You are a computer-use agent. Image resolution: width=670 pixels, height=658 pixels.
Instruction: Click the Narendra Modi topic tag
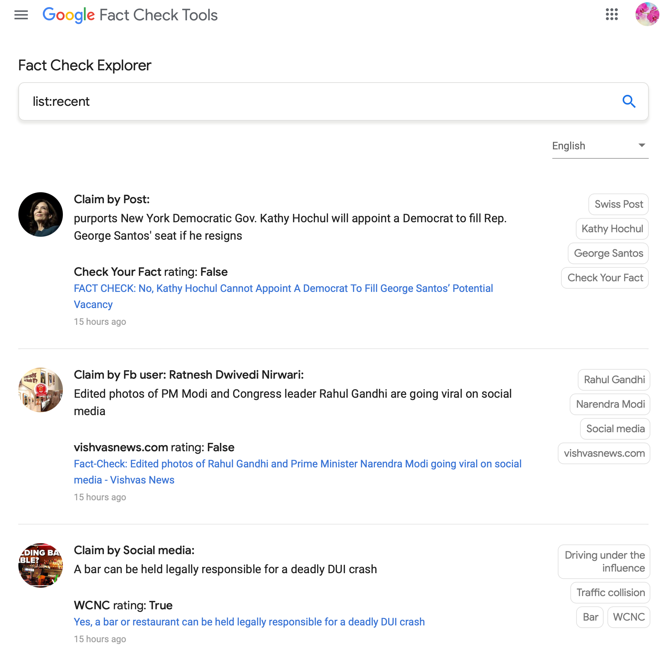coord(610,404)
